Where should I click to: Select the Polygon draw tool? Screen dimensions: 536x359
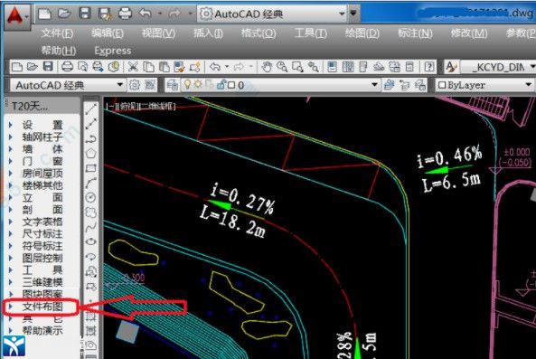point(91,153)
